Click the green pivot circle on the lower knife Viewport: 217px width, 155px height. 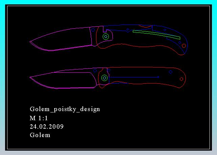(x=104, y=78)
